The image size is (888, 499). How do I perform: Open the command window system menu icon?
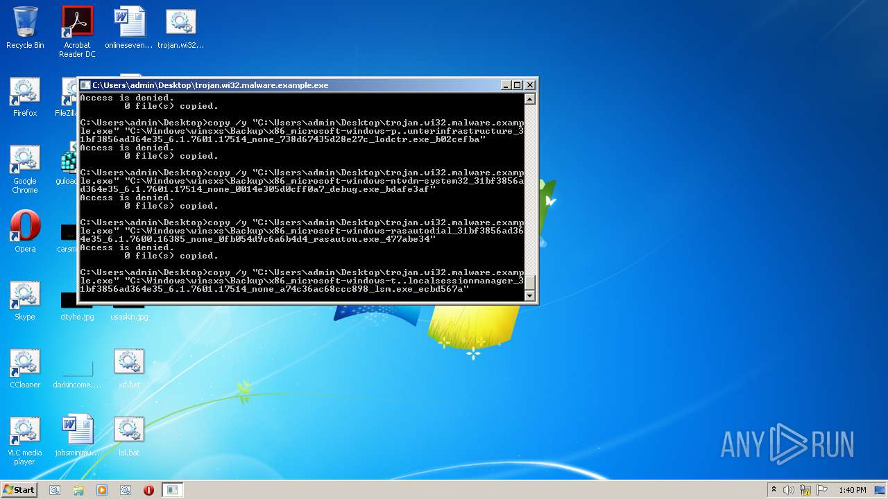[x=85, y=85]
